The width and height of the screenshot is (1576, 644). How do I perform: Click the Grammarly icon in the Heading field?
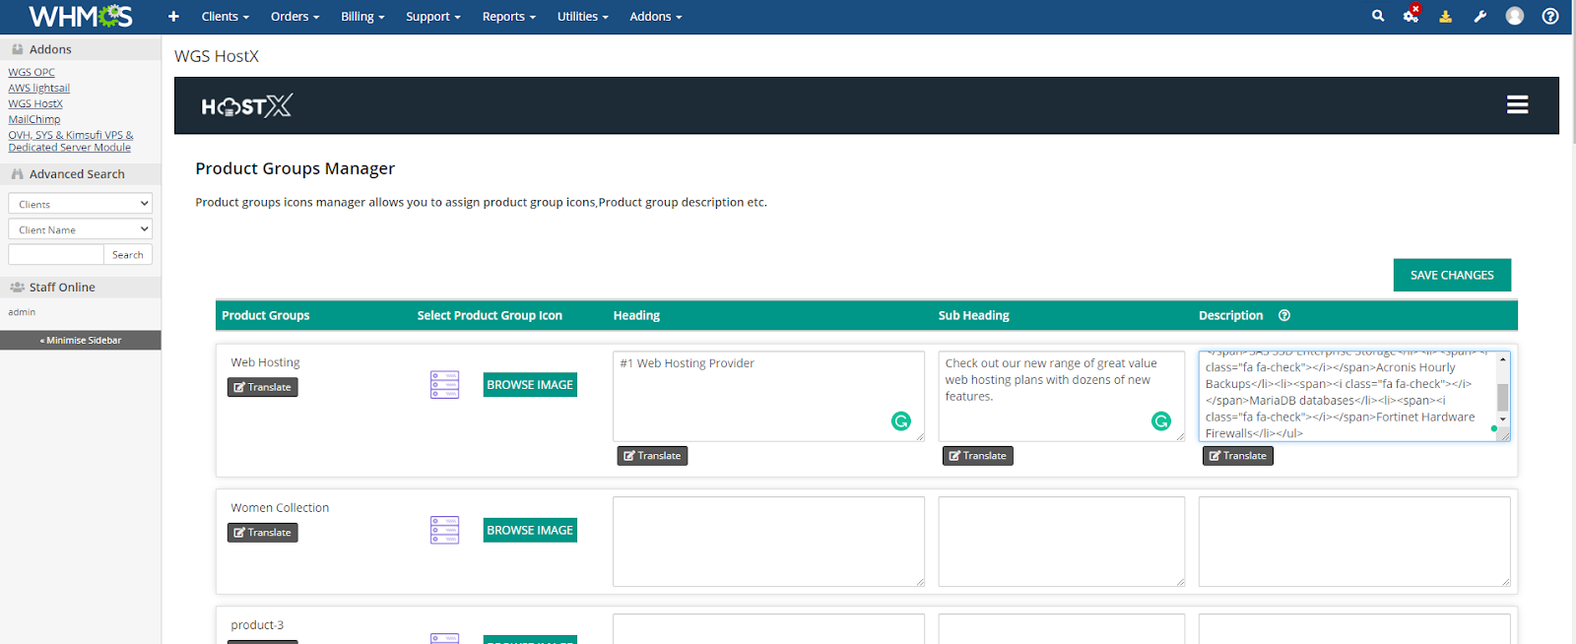pos(900,421)
